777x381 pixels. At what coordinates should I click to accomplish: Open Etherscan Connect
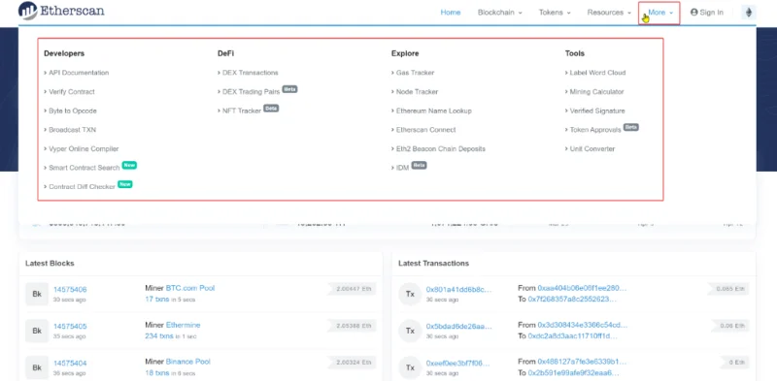426,130
